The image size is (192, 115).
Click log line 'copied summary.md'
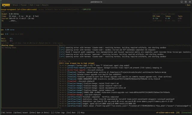tap(87, 90)
